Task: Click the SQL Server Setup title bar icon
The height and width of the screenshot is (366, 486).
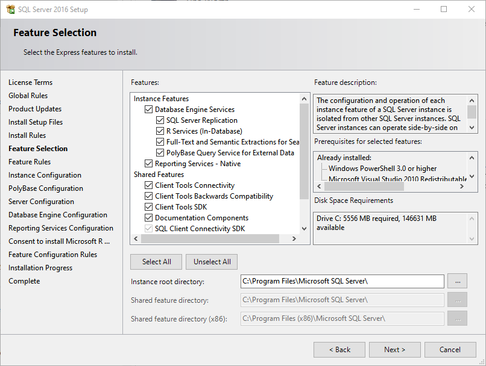Action: (10, 10)
